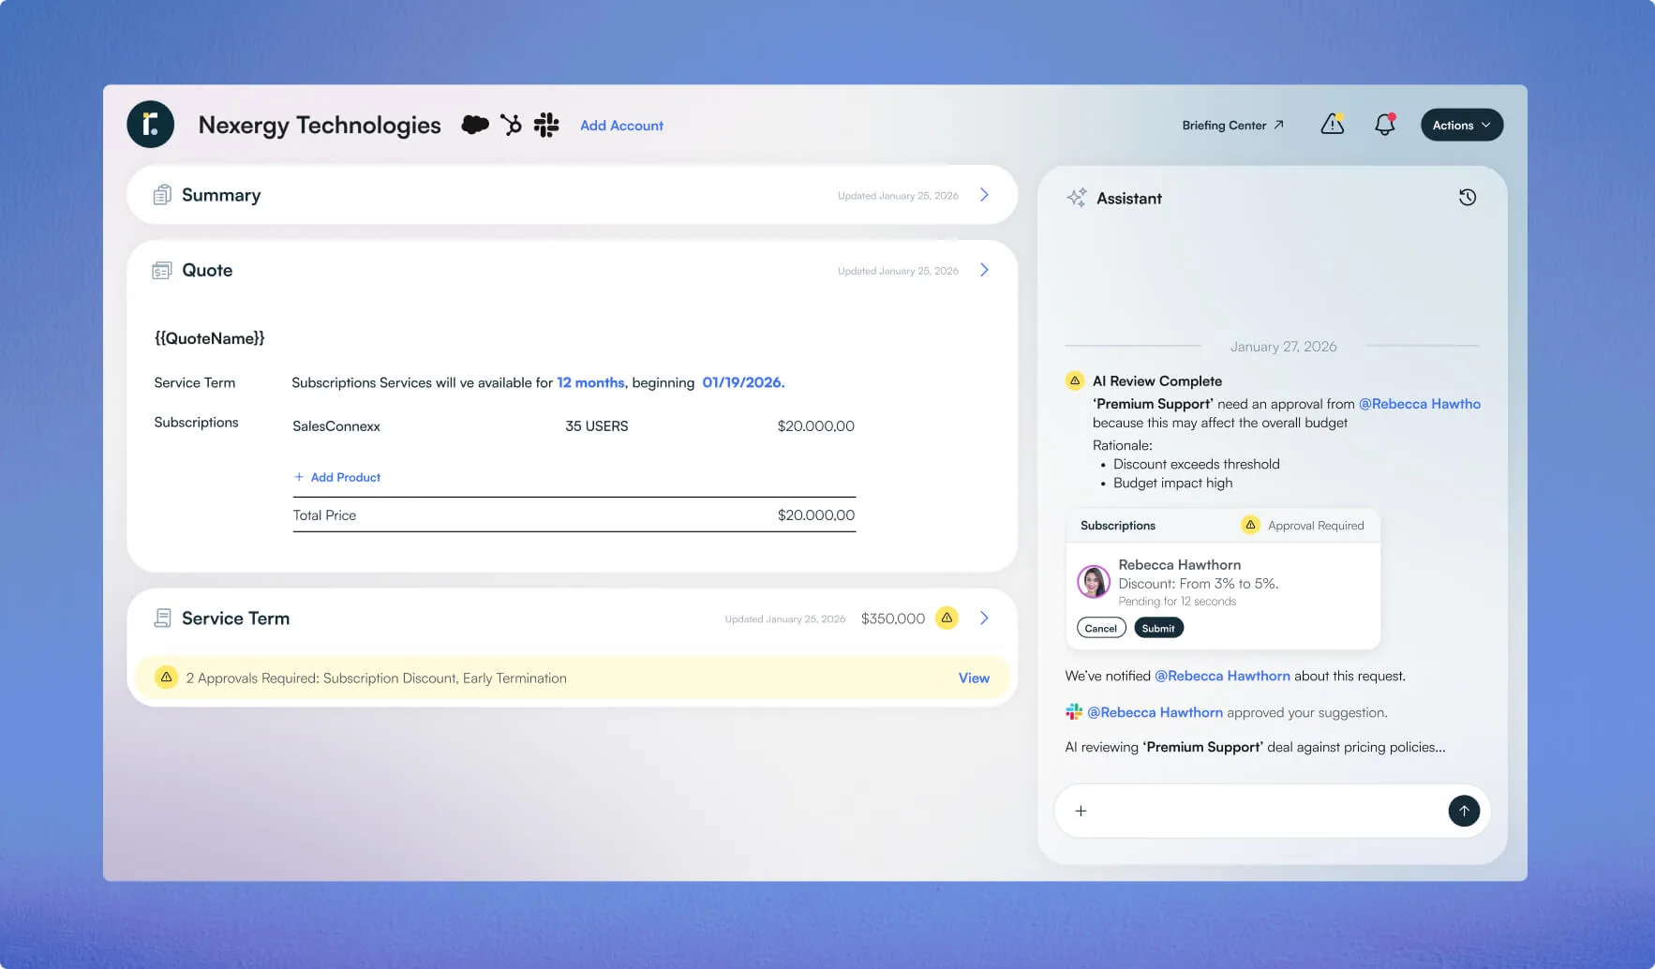Cancel the discount approval request
Viewport: 1655px width, 969px height.
click(1101, 628)
